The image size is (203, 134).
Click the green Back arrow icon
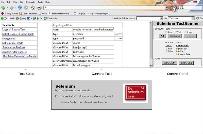pyautogui.click(x=3, y=8)
